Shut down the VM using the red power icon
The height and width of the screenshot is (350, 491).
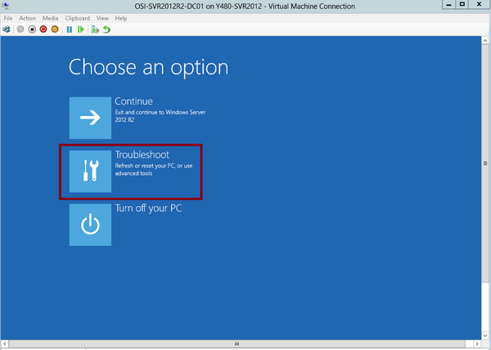click(43, 29)
